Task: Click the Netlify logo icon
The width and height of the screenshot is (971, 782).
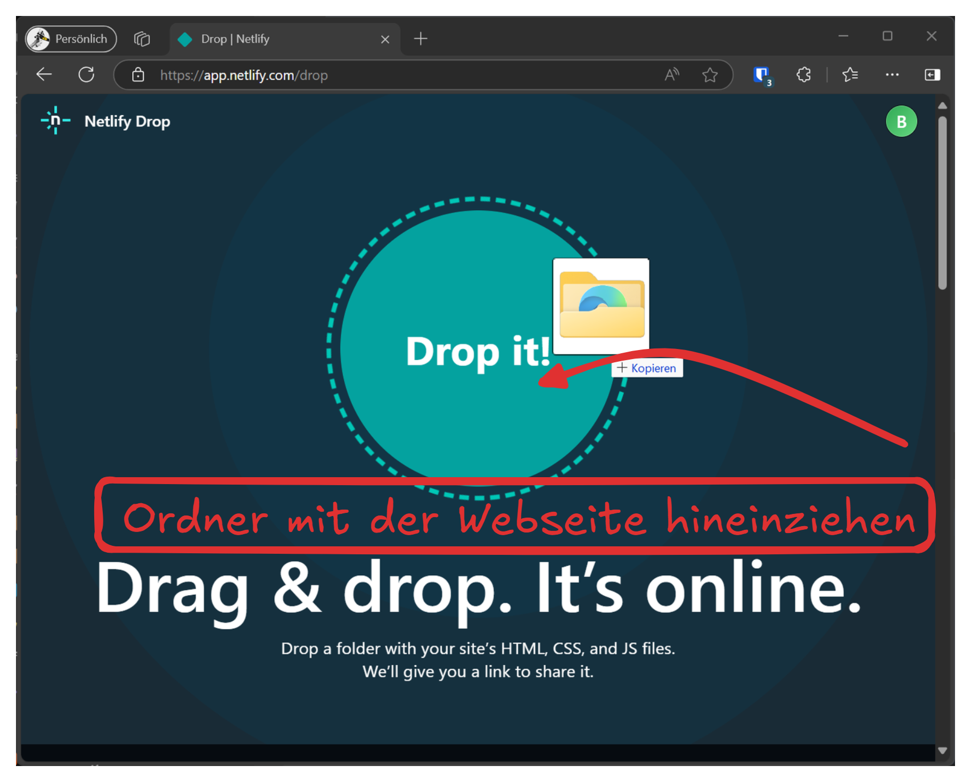Action: click(55, 121)
